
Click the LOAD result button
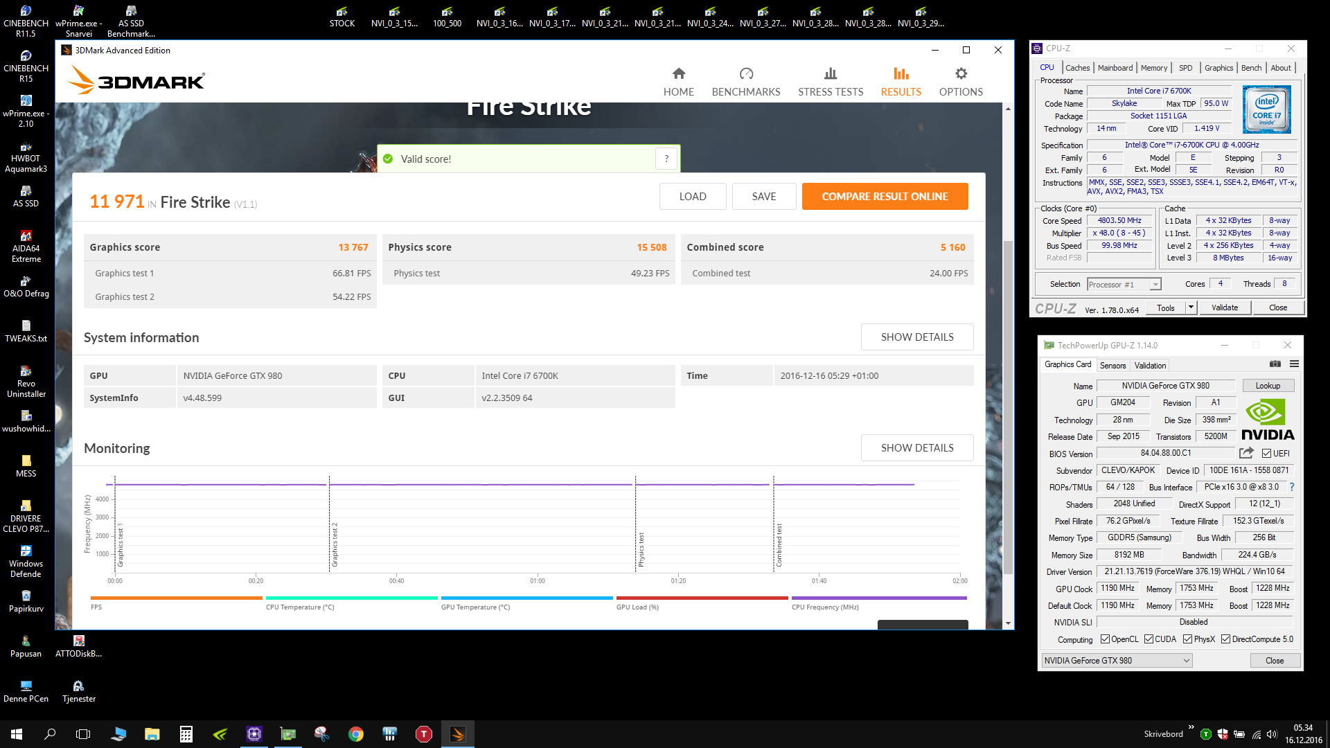[692, 197]
